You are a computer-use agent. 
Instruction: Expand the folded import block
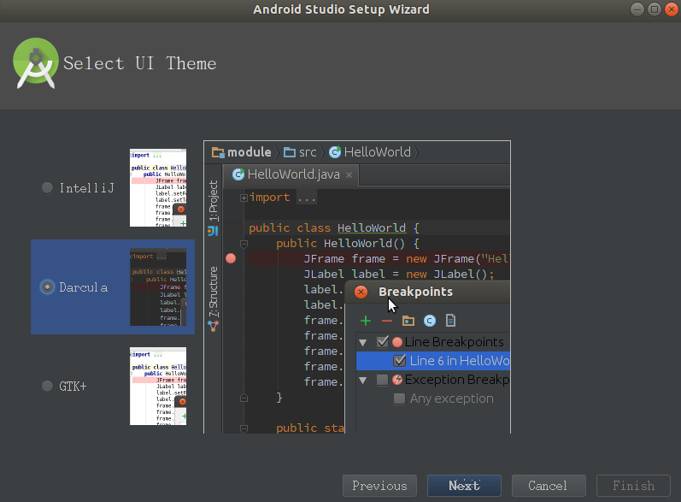(244, 198)
